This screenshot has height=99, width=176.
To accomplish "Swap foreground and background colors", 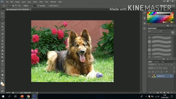I will point(4,81).
